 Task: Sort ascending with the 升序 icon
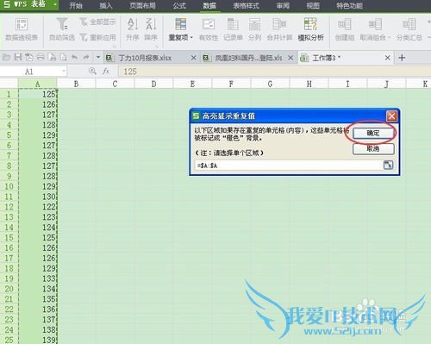point(133,24)
